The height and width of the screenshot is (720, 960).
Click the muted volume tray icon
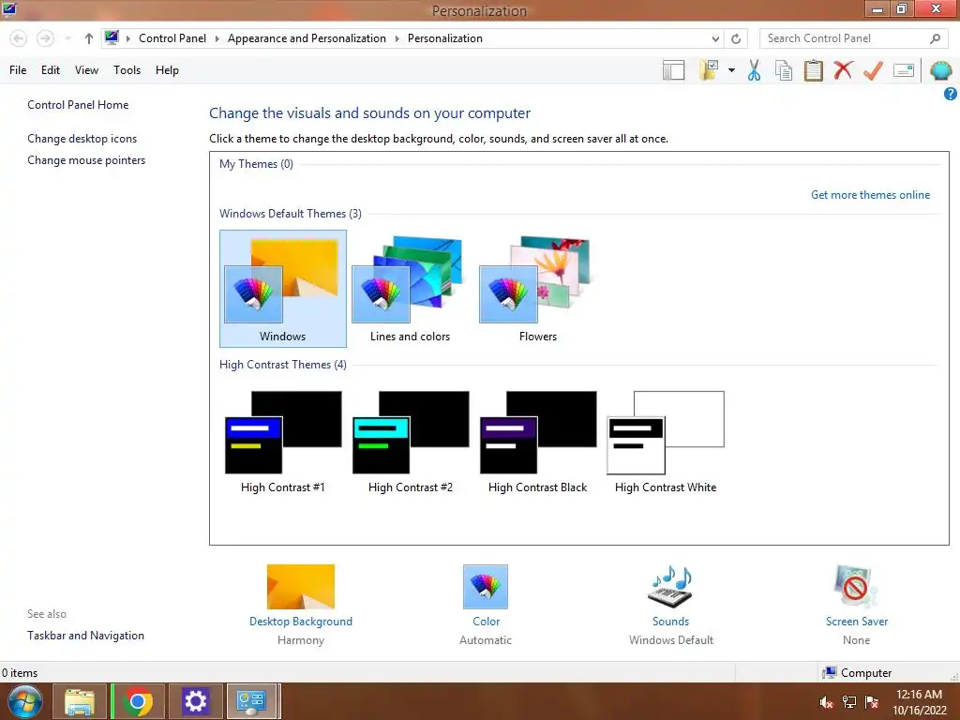point(826,702)
